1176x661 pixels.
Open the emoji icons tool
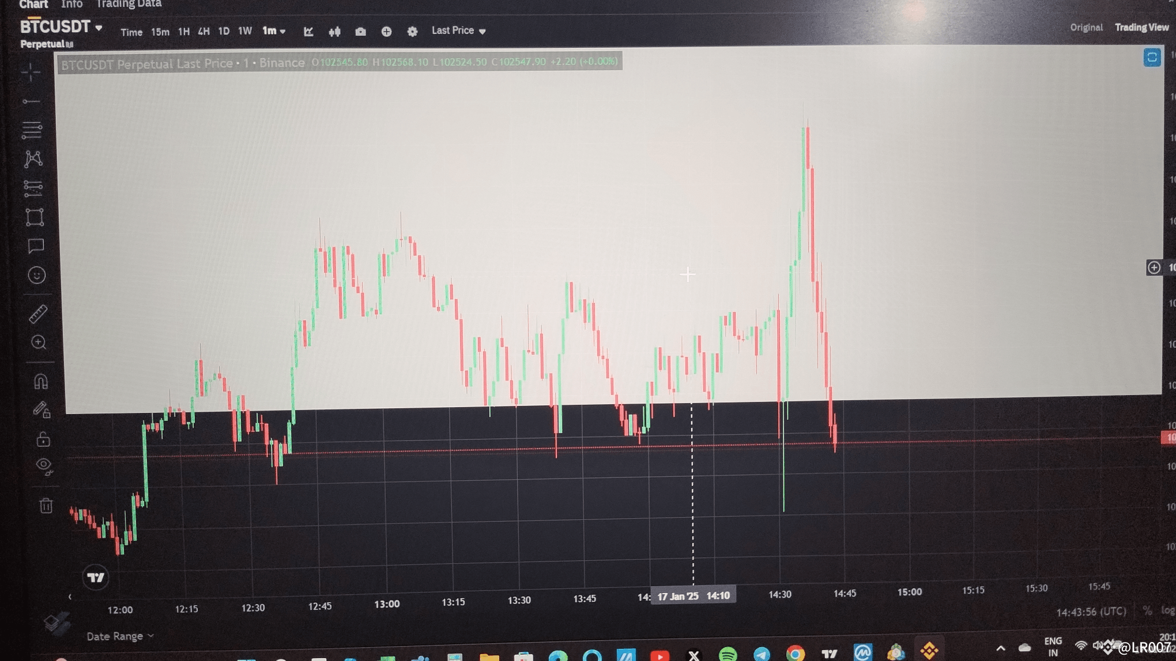click(37, 275)
